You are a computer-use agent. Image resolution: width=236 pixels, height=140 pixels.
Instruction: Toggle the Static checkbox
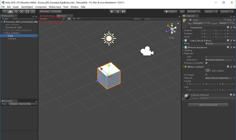pos(225,20)
